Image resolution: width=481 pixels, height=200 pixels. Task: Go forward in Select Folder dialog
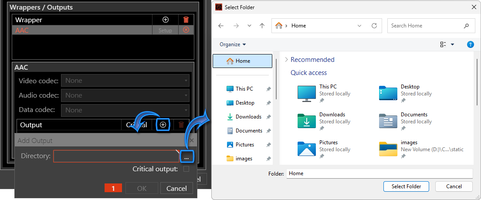[x=236, y=26]
